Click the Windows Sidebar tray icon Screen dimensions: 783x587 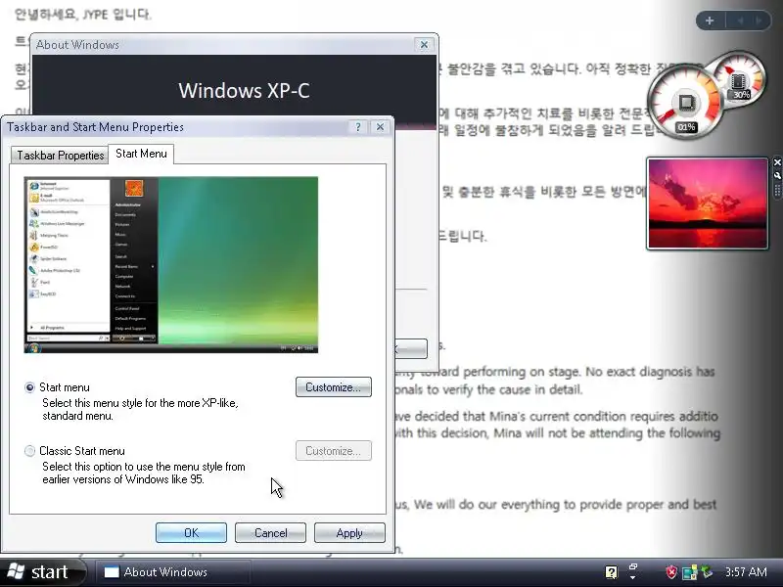click(x=690, y=572)
